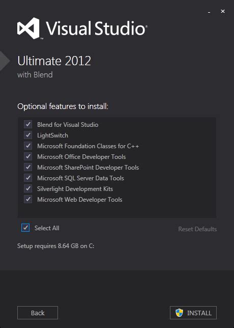Click the Visual Studio logo icon
The height and width of the screenshot is (328, 234).
point(28,28)
